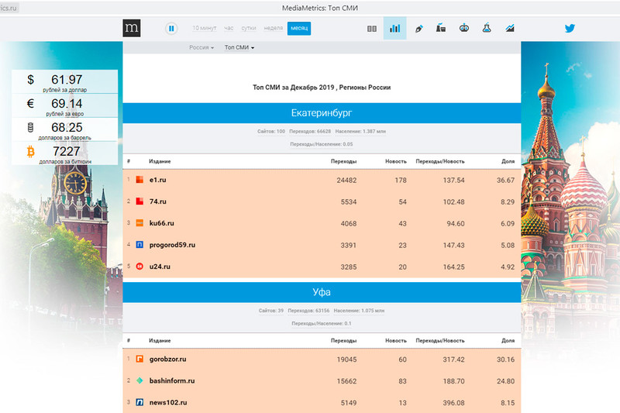
Task: Click the robot mask icon in the toolbar
Action: pyautogui.click(x=463, y=29)
